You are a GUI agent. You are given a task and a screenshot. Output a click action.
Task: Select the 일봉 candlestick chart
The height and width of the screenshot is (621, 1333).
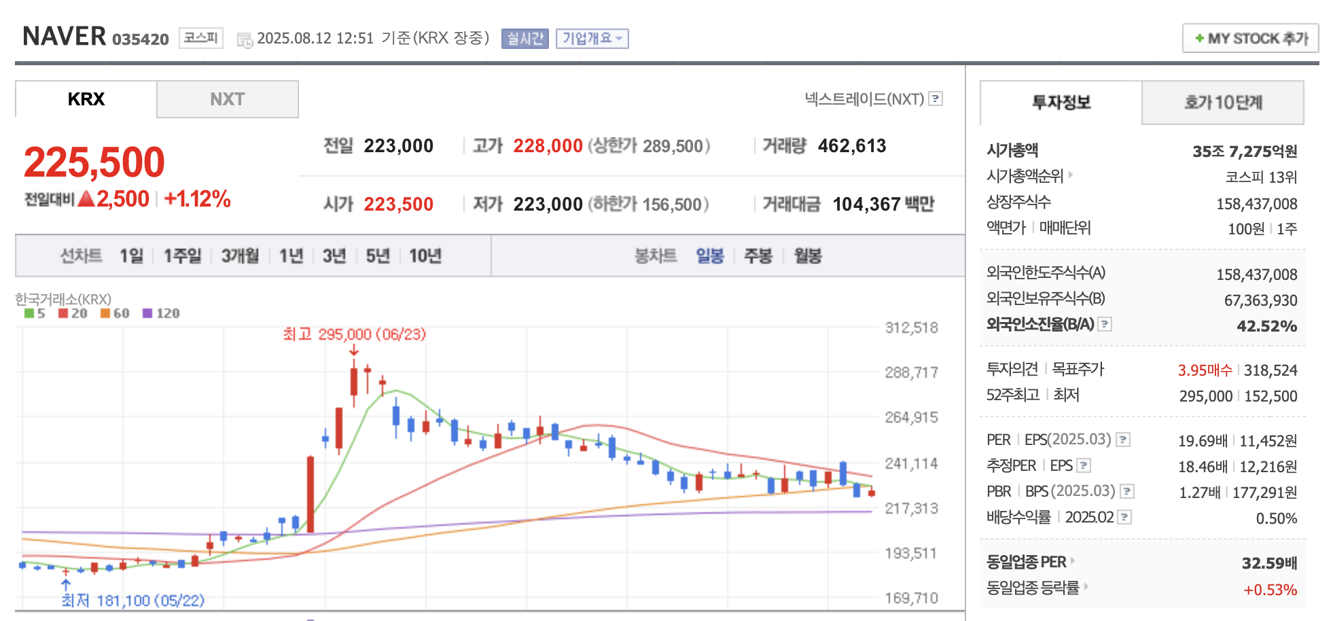pyautogui.click(x=710, y=256)
